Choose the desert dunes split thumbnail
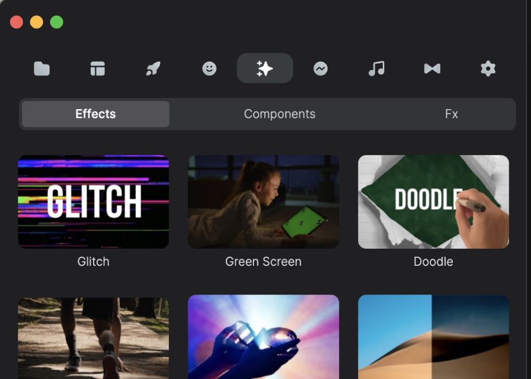The height and width of the screenshot is (379, 531). pyautogui.click(x=433, y=338)
